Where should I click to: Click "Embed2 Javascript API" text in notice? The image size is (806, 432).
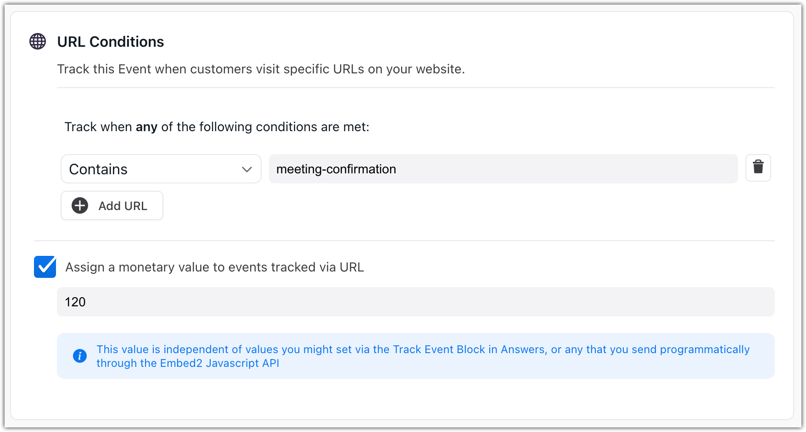click(x=219, y=363)
